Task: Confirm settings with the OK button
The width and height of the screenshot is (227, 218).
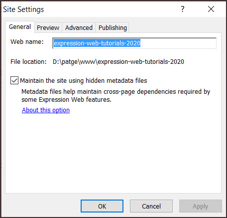Action: 102,206
